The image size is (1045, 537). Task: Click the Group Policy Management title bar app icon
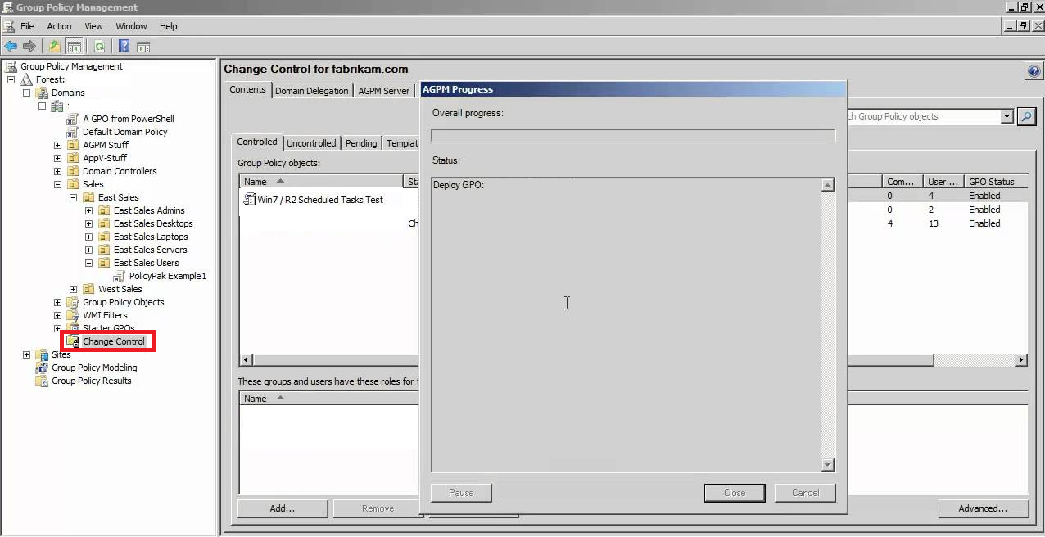(x=7, y=7)
